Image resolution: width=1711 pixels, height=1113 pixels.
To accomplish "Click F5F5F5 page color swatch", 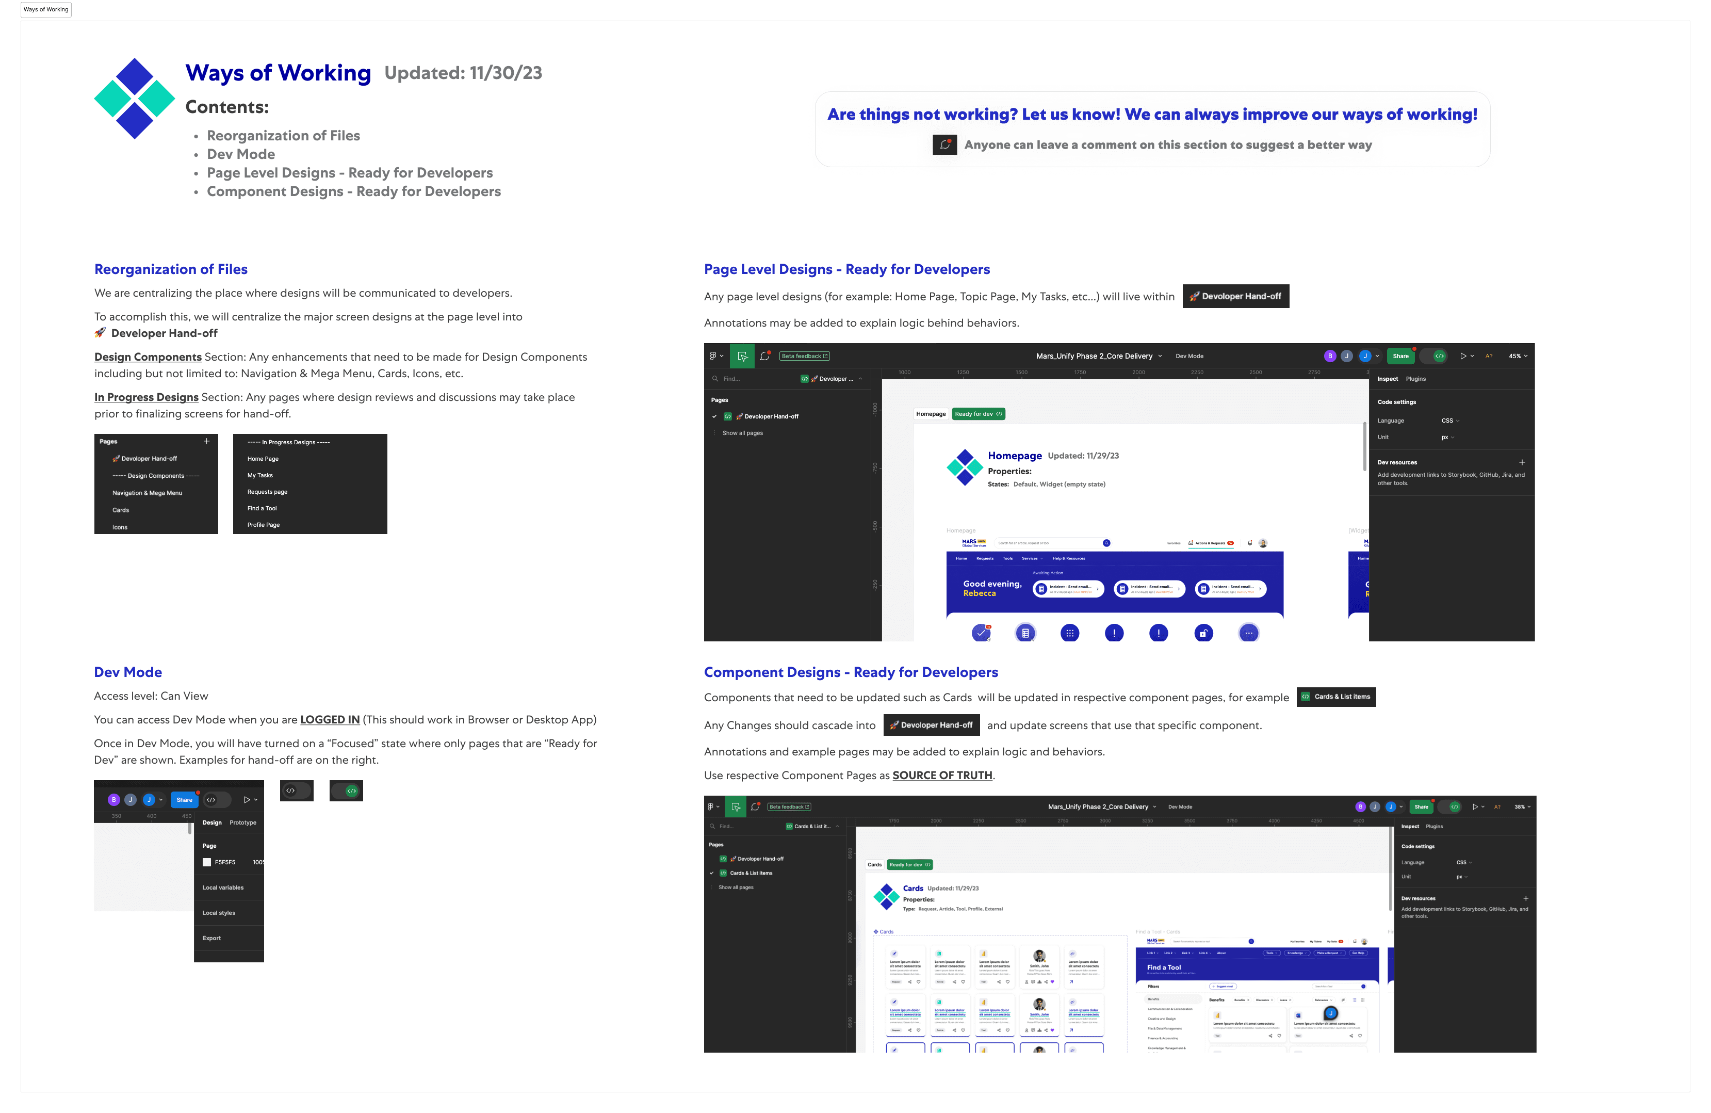I will 207,862.
